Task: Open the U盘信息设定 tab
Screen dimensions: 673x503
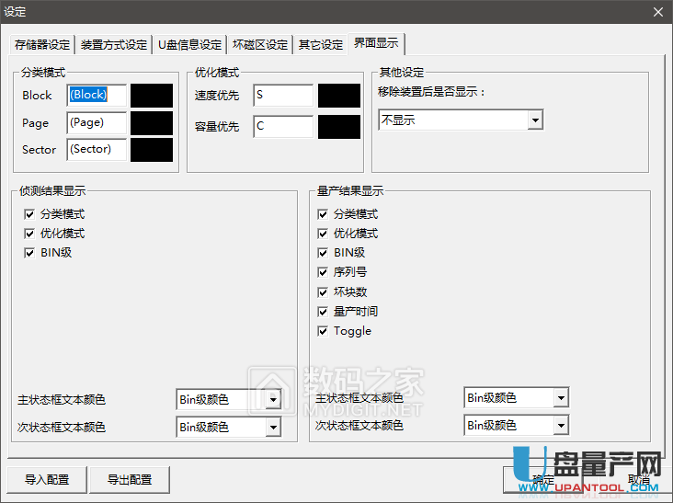Action: click(190, 45)
